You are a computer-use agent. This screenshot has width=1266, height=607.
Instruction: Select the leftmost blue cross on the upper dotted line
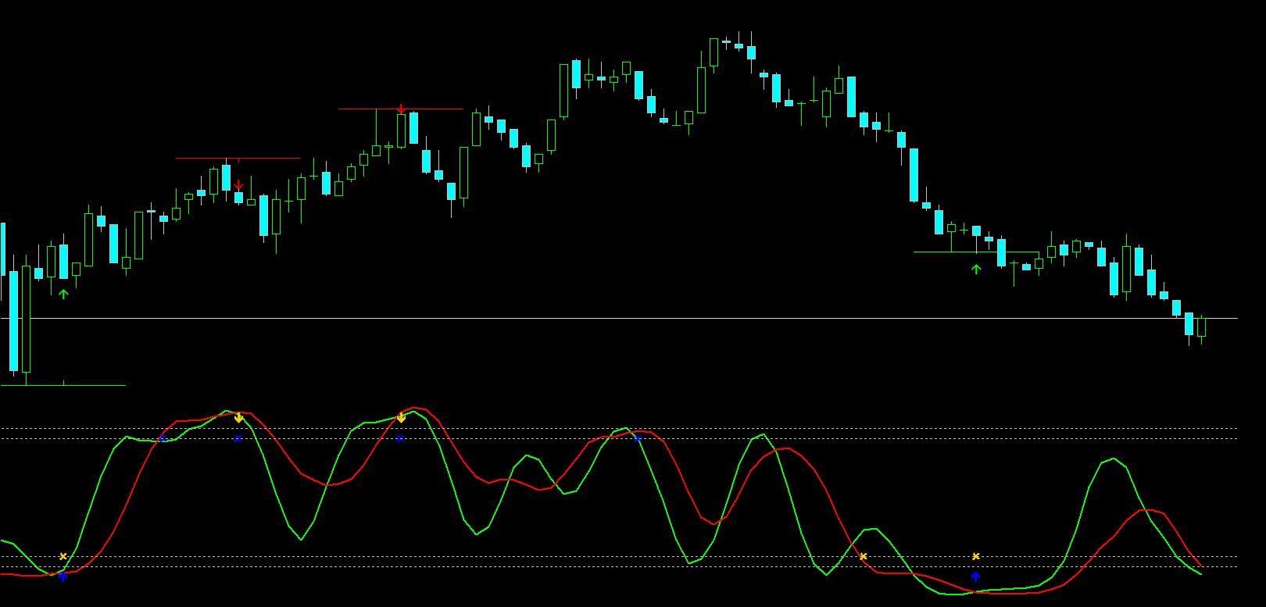tap(163, 439)
